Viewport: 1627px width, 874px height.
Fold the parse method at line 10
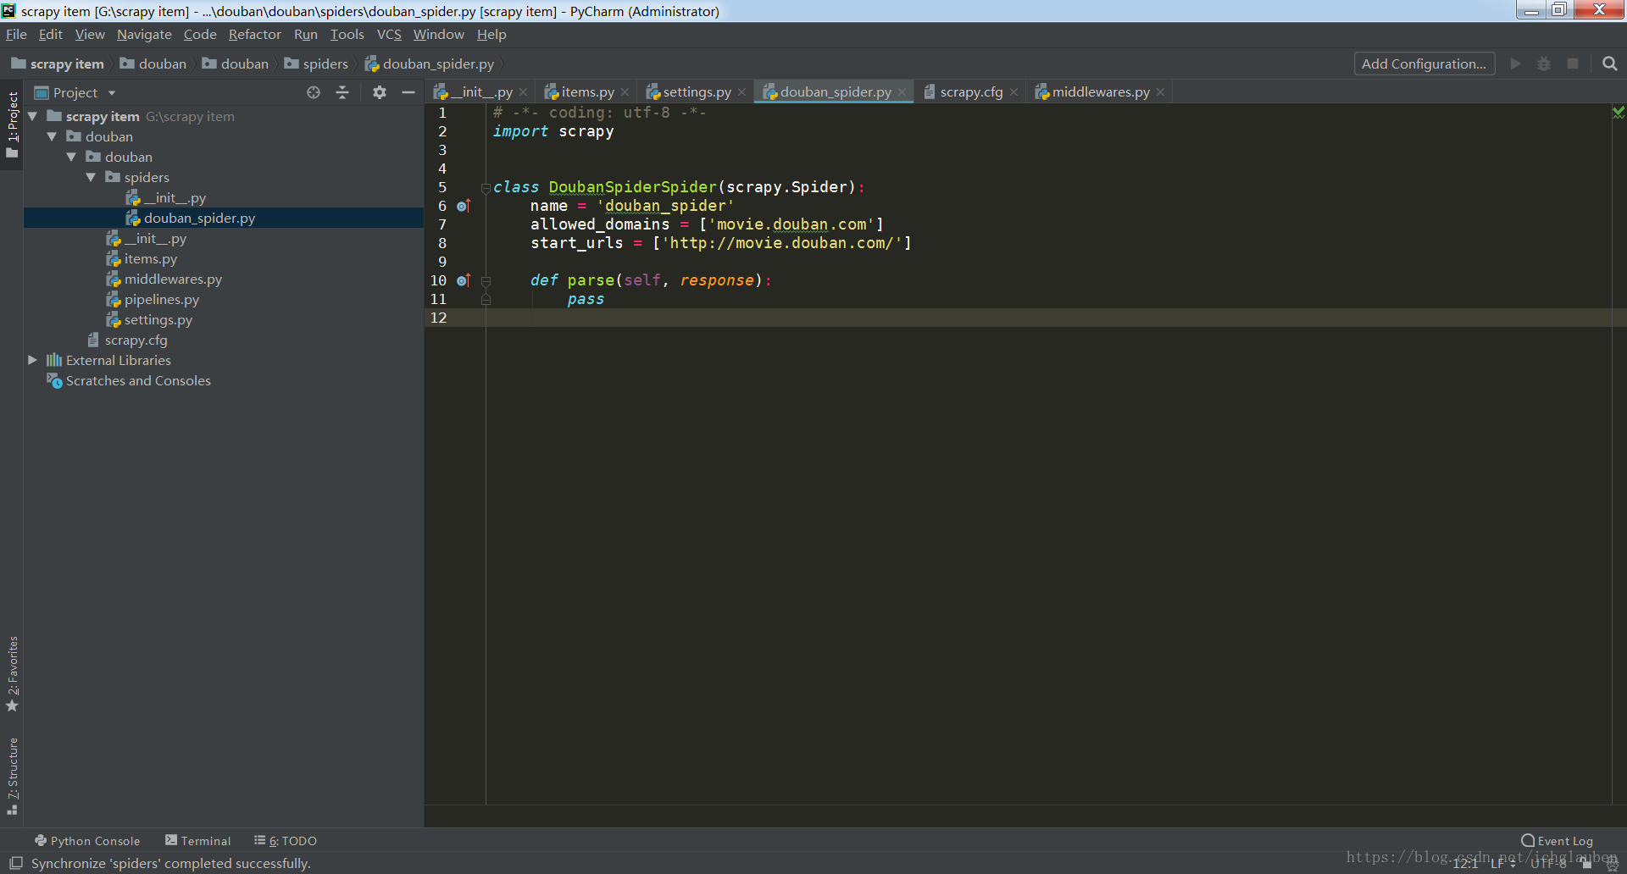click(x=486, y=280)
